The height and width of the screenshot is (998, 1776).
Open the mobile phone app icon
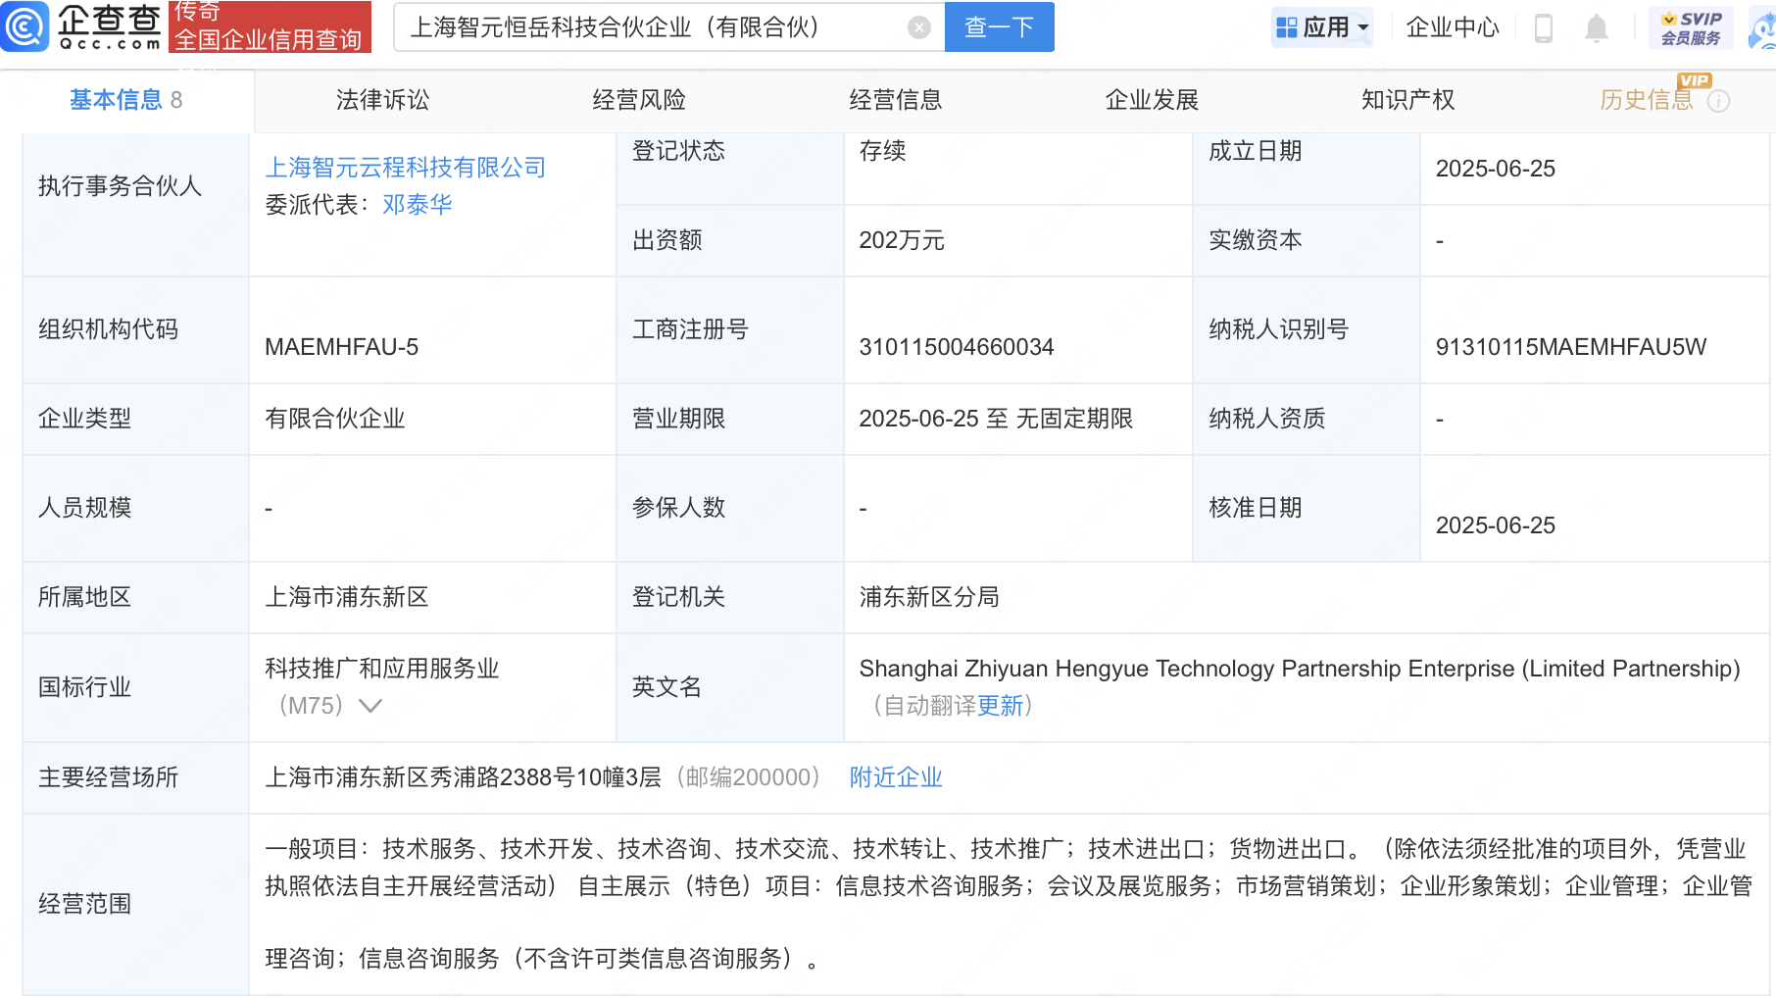coord(1543,27)
